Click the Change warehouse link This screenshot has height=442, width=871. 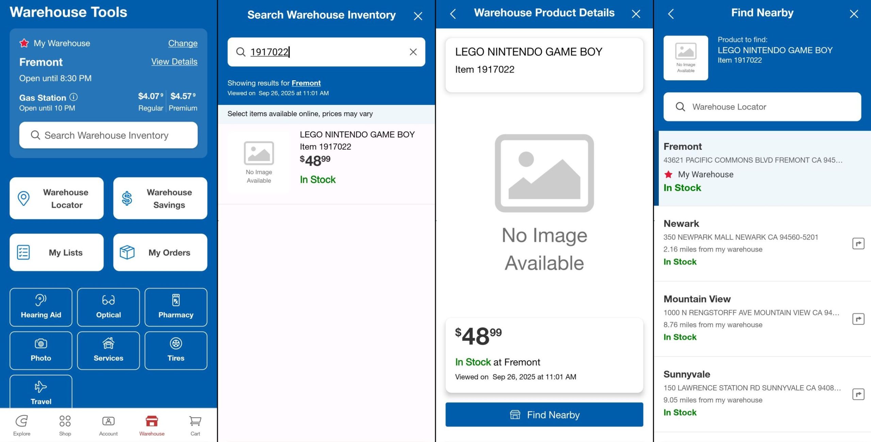tap(183, 43)
